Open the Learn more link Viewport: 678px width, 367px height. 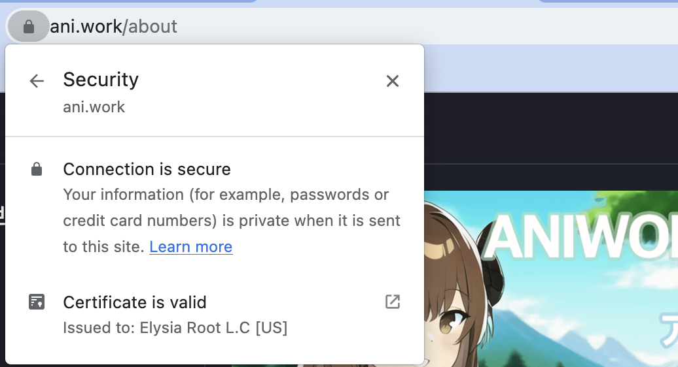point(190,247)
